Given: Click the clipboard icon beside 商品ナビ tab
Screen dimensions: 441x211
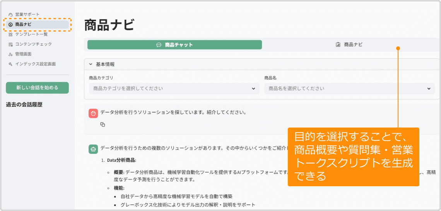Looking at the screenshot, I should pyautogui.click(x=338, y=44).
